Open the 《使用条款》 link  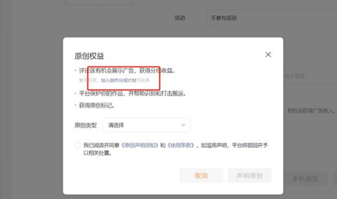pos(181,145)
